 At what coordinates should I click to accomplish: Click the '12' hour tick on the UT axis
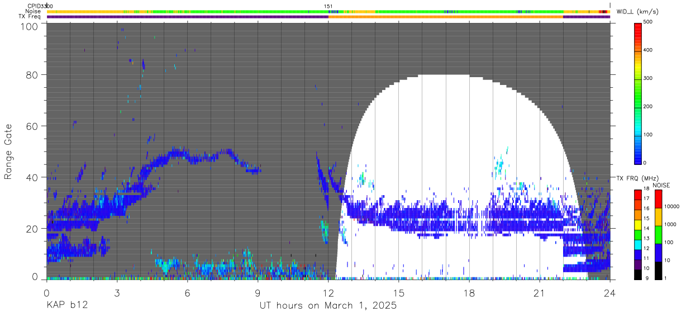point(328,292)
